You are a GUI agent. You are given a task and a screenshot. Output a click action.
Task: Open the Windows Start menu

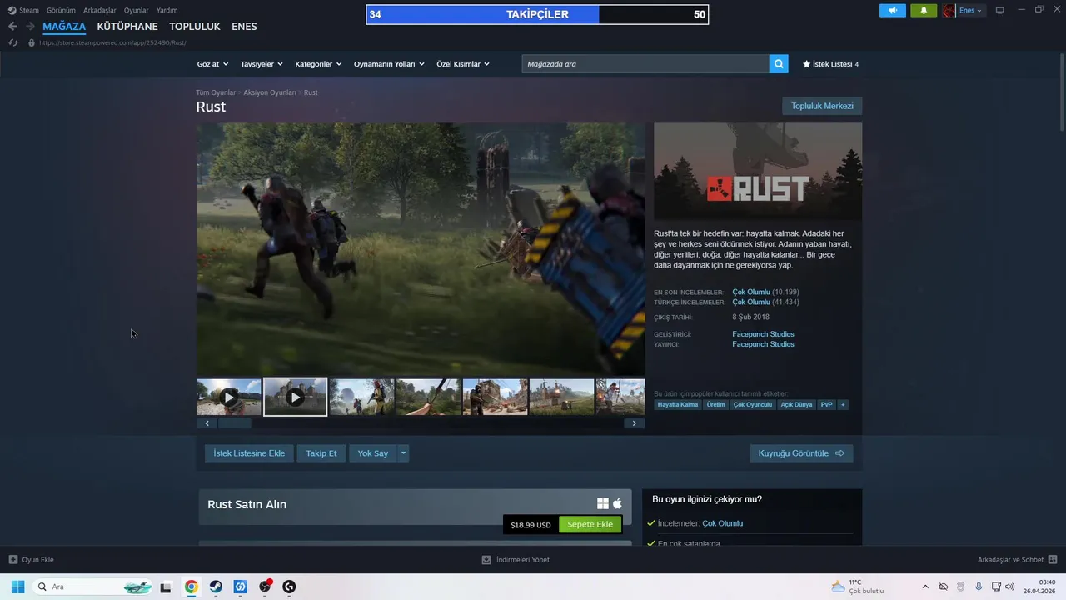[x=17, y=587]
